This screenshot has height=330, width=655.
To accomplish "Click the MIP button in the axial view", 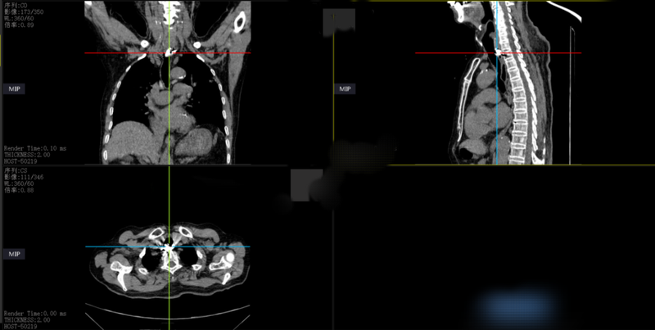I will click(14, 254).
